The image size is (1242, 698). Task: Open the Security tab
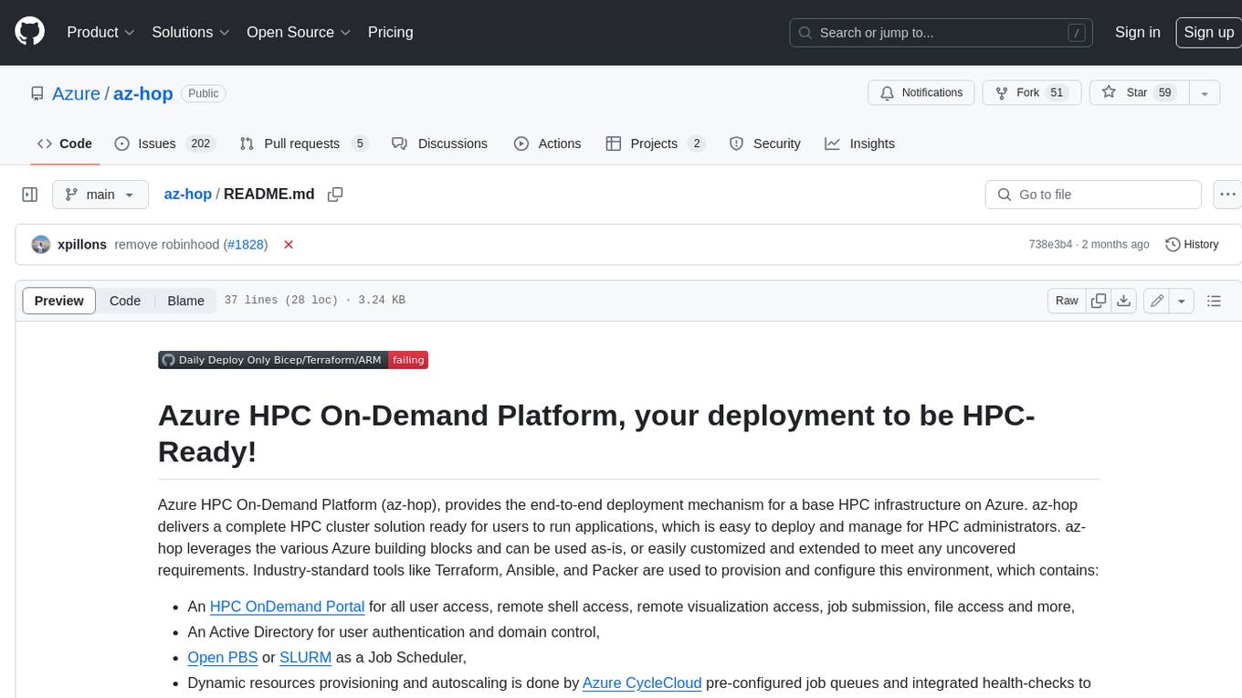(x=764, y=143)
